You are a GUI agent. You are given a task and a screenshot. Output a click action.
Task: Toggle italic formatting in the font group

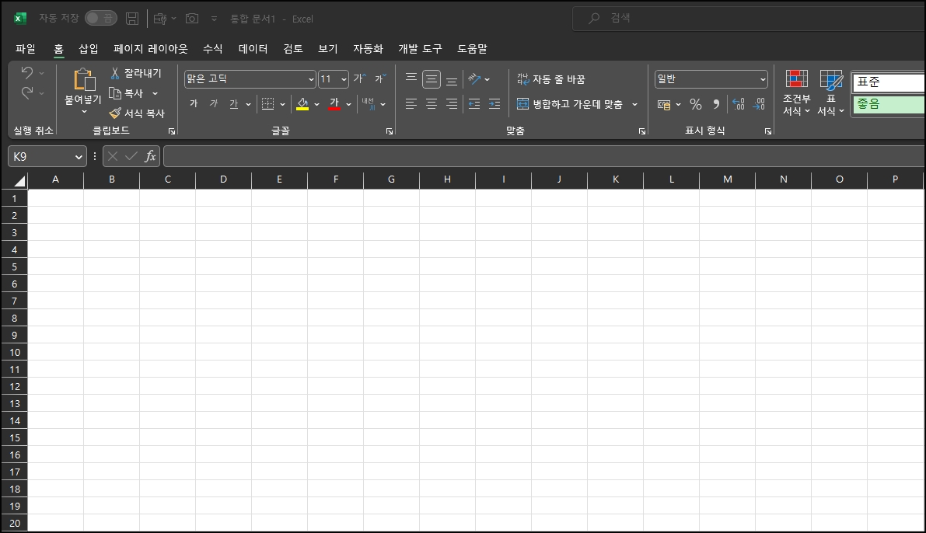pos(215,103)
